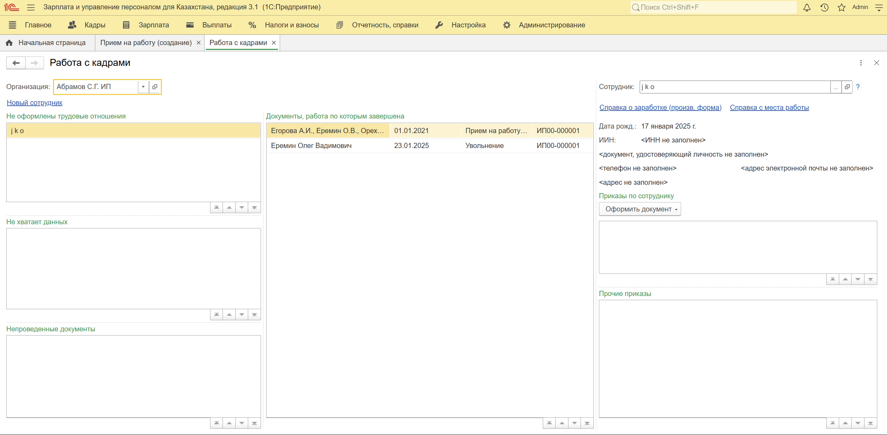Jump to first row in Не хватает данных list

[217, 314]
